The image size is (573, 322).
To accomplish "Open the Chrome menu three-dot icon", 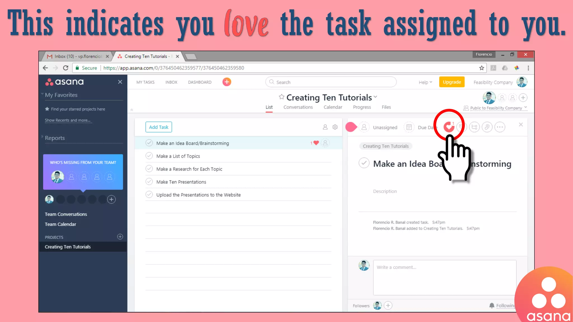I will pyautogui.click(x=528, y=68).
